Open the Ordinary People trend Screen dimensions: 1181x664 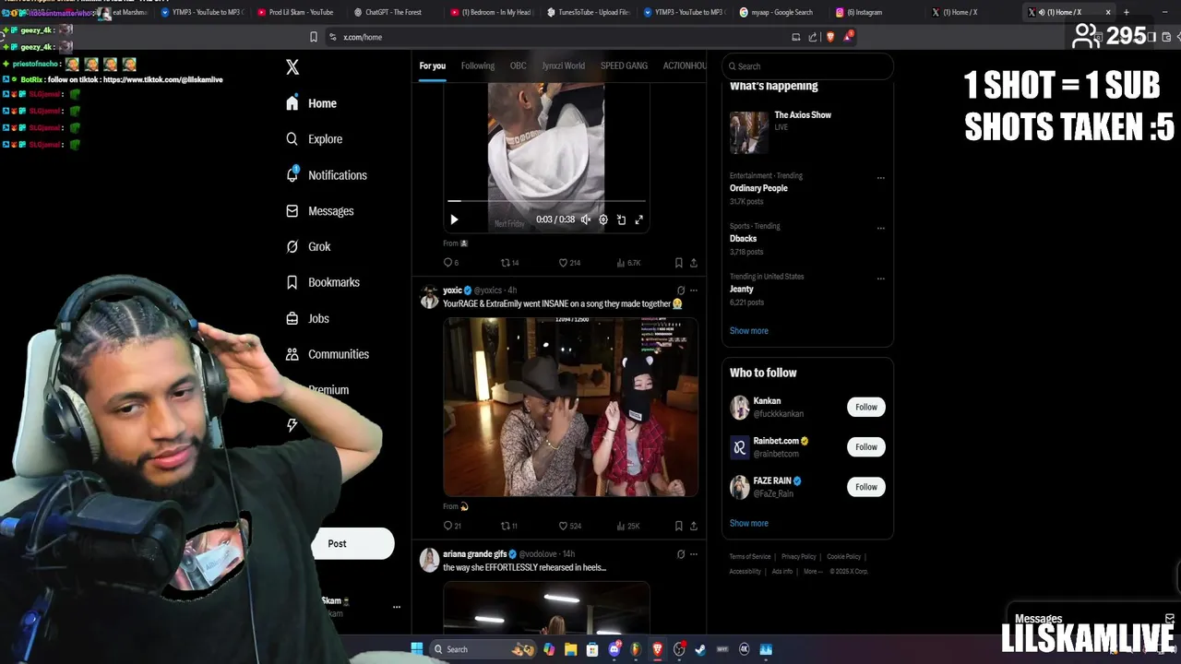(x=758, y=188)
